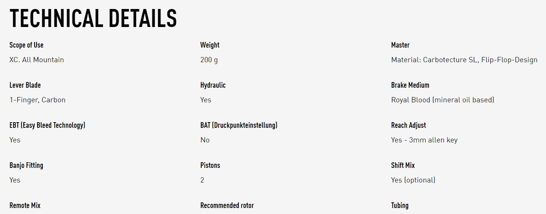Select the Reach Adjust label
This screenshot has height=214, width=546.
pos(409,125)
